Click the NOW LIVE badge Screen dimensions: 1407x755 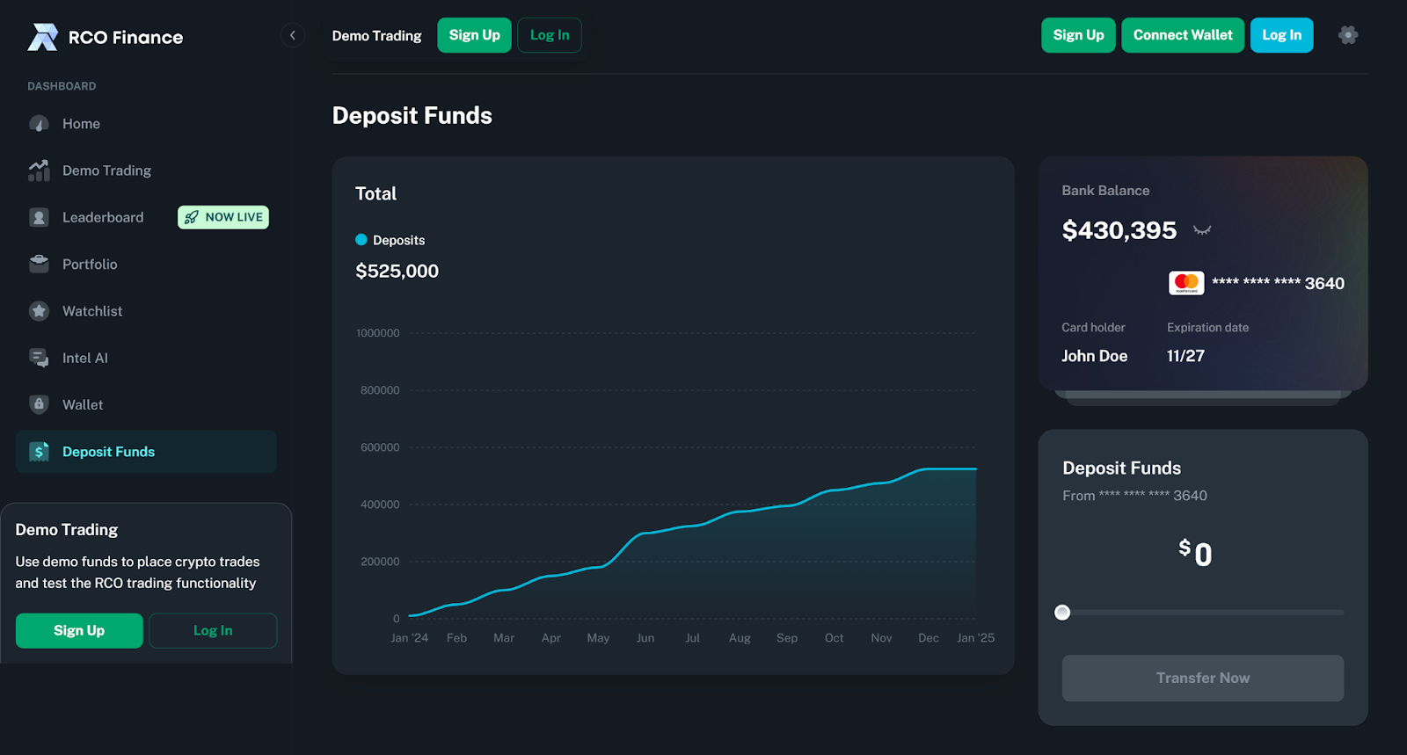tap(223, 217)
